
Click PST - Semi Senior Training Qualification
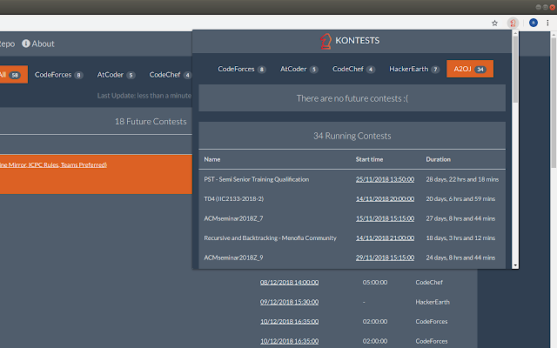[256, 179]
